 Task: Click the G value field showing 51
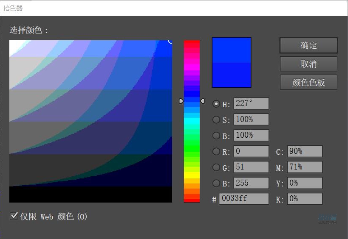251,167
